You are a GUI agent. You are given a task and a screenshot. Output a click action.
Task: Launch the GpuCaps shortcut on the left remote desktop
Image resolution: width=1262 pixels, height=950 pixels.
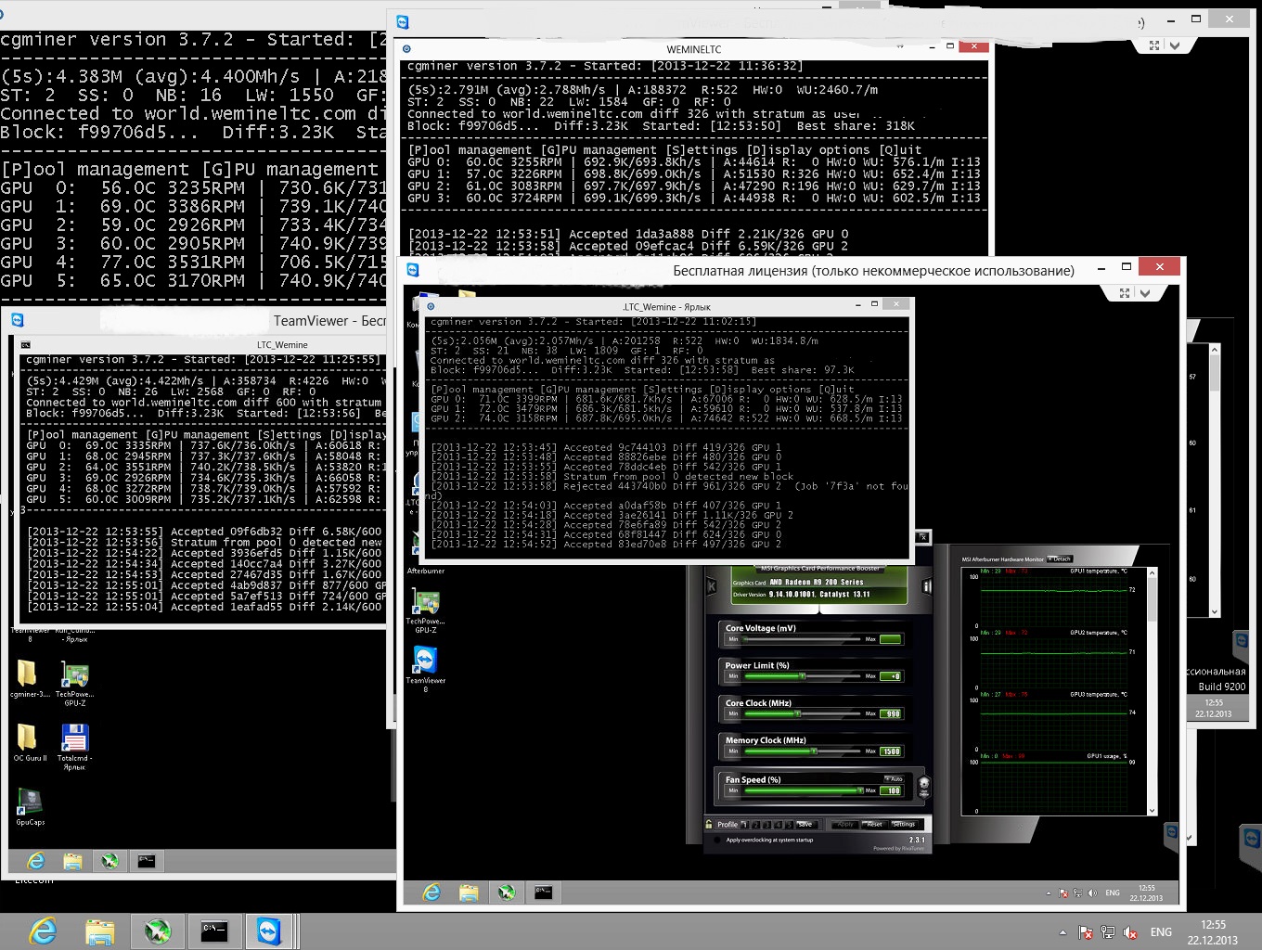pos(30,806)
